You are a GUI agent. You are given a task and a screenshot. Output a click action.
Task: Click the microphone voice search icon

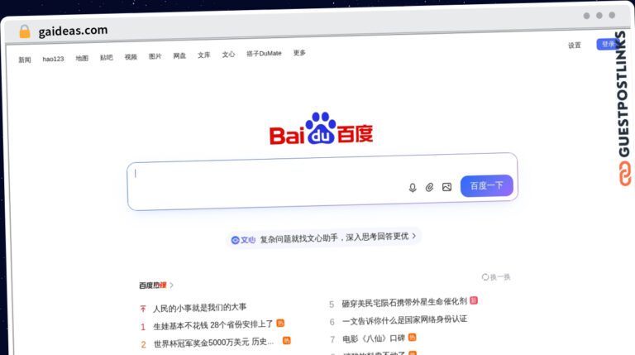click(413, 188)
